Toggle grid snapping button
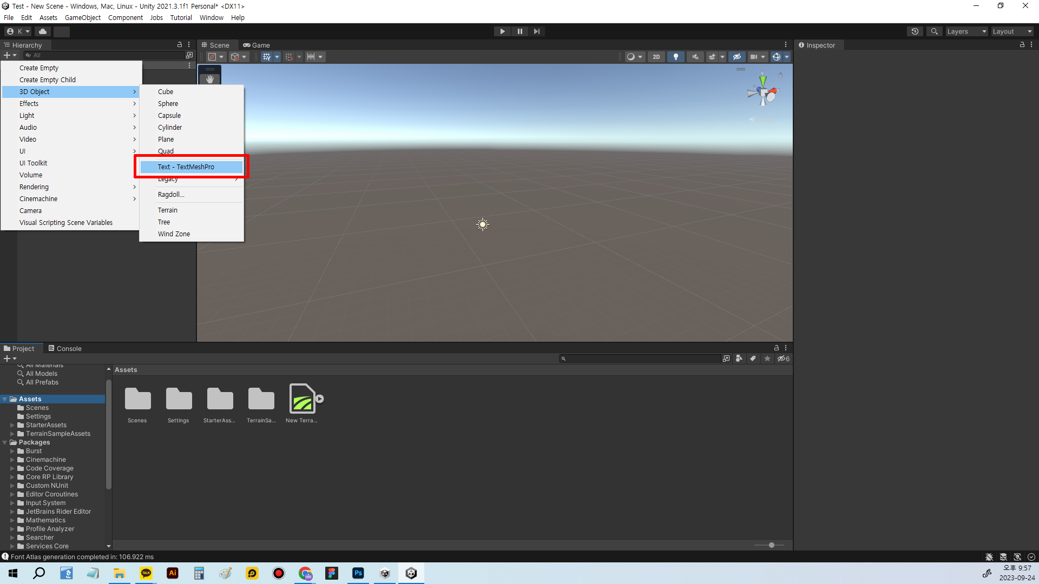 pyautogui.click(x=289, y=57)
